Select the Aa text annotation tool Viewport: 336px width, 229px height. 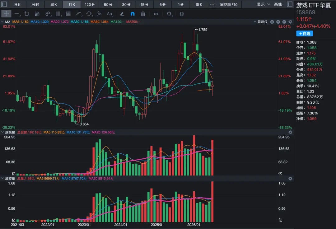tap(110, 14)
